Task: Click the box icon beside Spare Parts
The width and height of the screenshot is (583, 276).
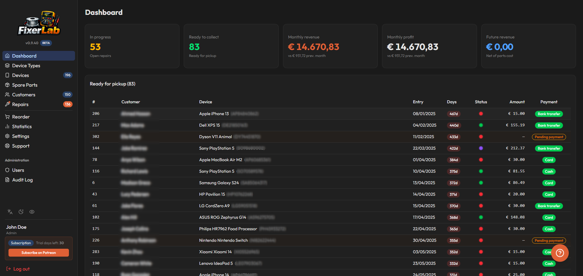Action: click(7, 85)
